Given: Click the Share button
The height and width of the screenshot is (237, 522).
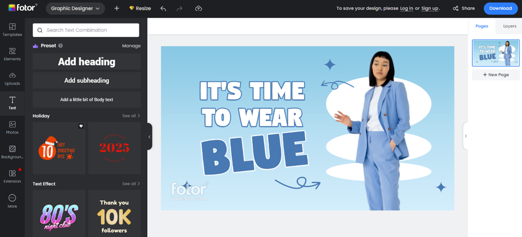Looking at the screenshot, I should point(464,9).
